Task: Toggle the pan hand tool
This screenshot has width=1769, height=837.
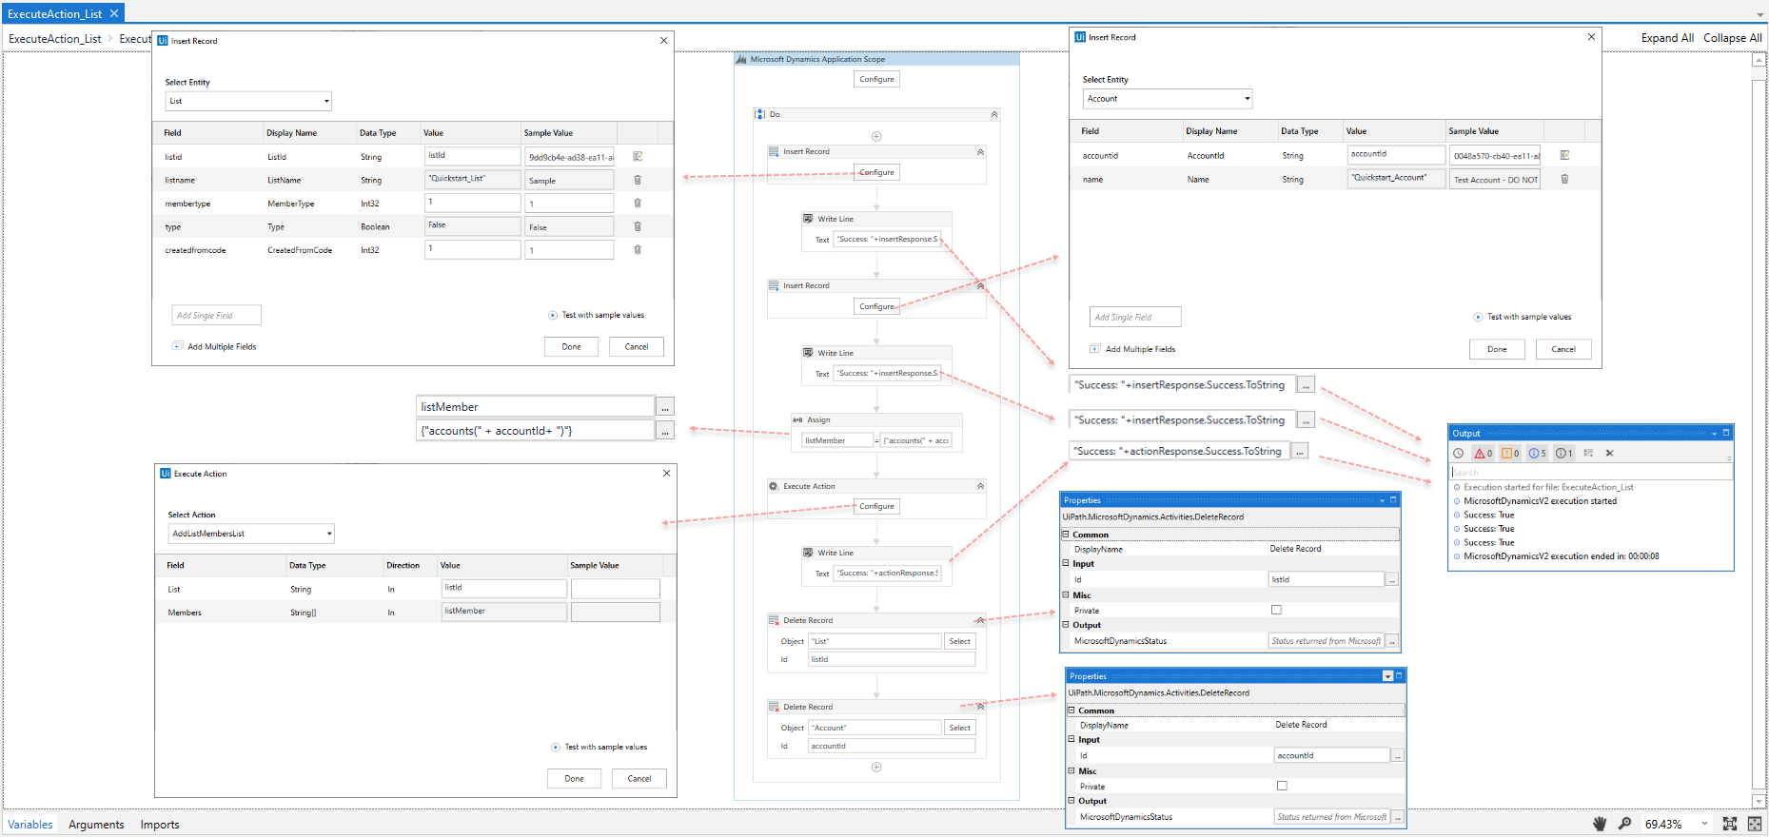Action: (x=1600, y=824)
